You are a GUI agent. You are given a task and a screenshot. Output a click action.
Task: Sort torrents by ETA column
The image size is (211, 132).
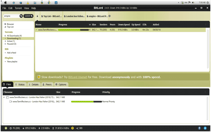[144, 25]
